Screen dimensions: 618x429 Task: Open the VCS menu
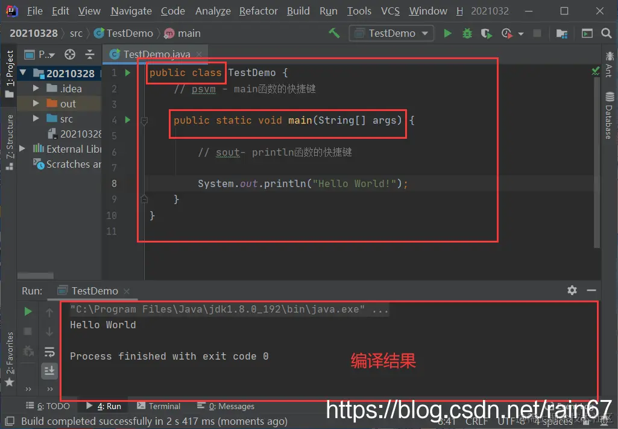(x=390, y=11)
